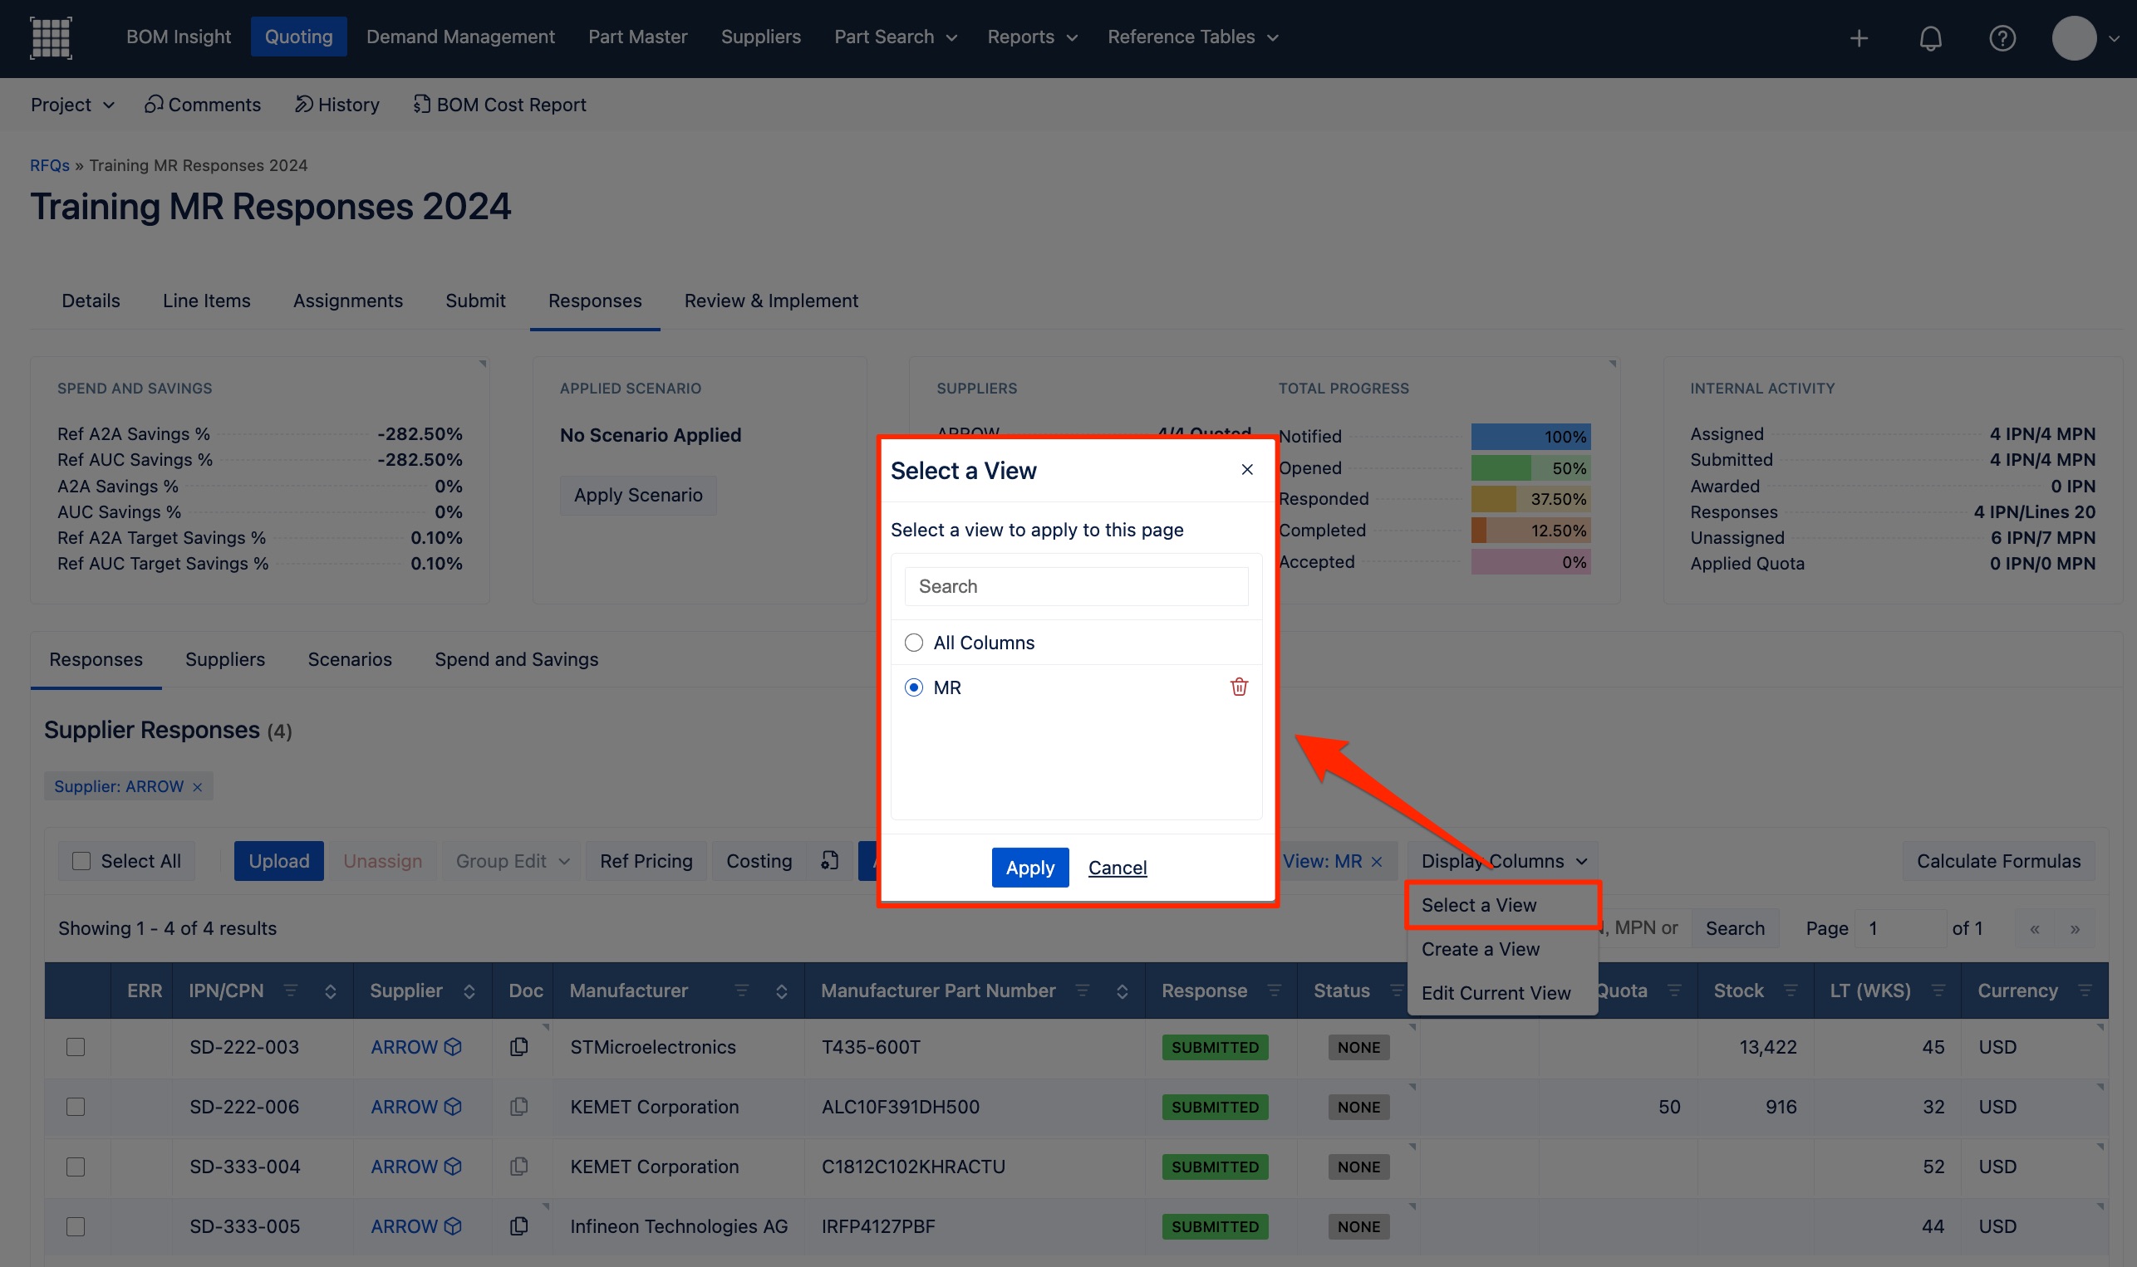
Task: Sort the IPN/CPN column
Action: pos(331,991)
